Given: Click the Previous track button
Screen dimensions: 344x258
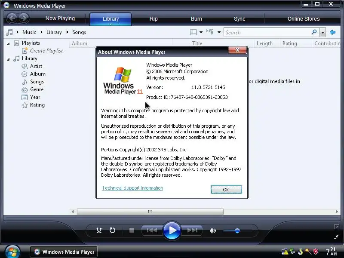Looking at the screenshot, I should point(152,230).
